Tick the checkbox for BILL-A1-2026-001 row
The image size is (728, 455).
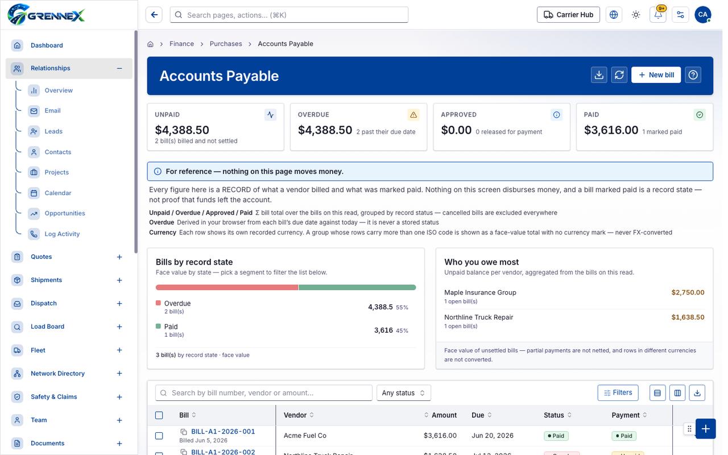click(x=159, y=436)
